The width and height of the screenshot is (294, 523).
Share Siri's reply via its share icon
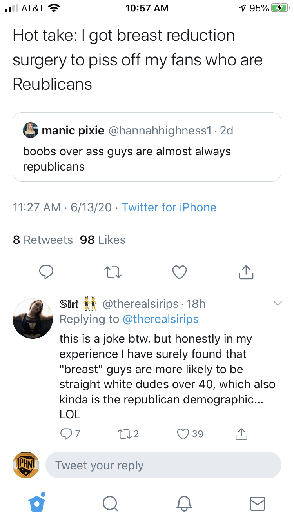click(241, 434)
